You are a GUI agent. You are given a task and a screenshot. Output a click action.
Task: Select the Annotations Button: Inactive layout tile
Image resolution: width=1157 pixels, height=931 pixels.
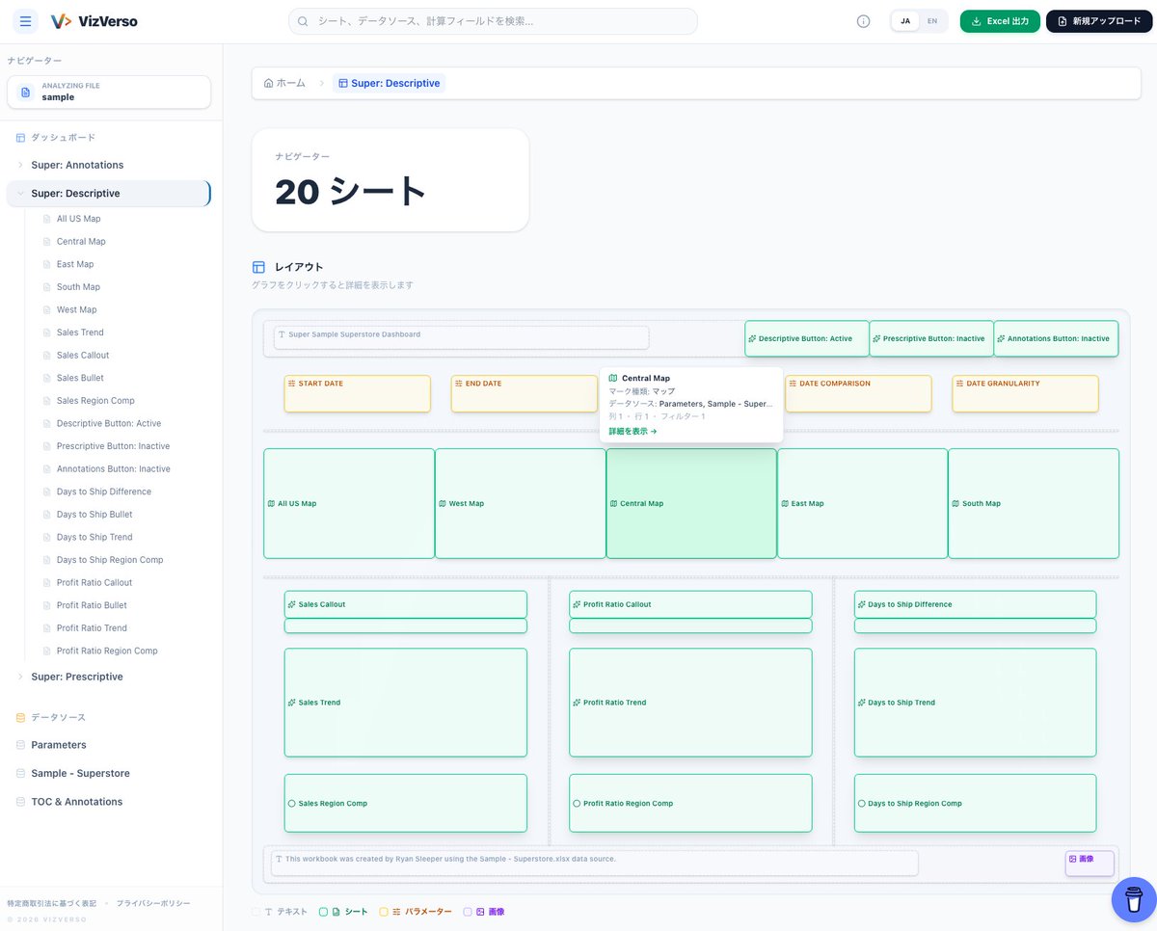(x=1056, y=338)
